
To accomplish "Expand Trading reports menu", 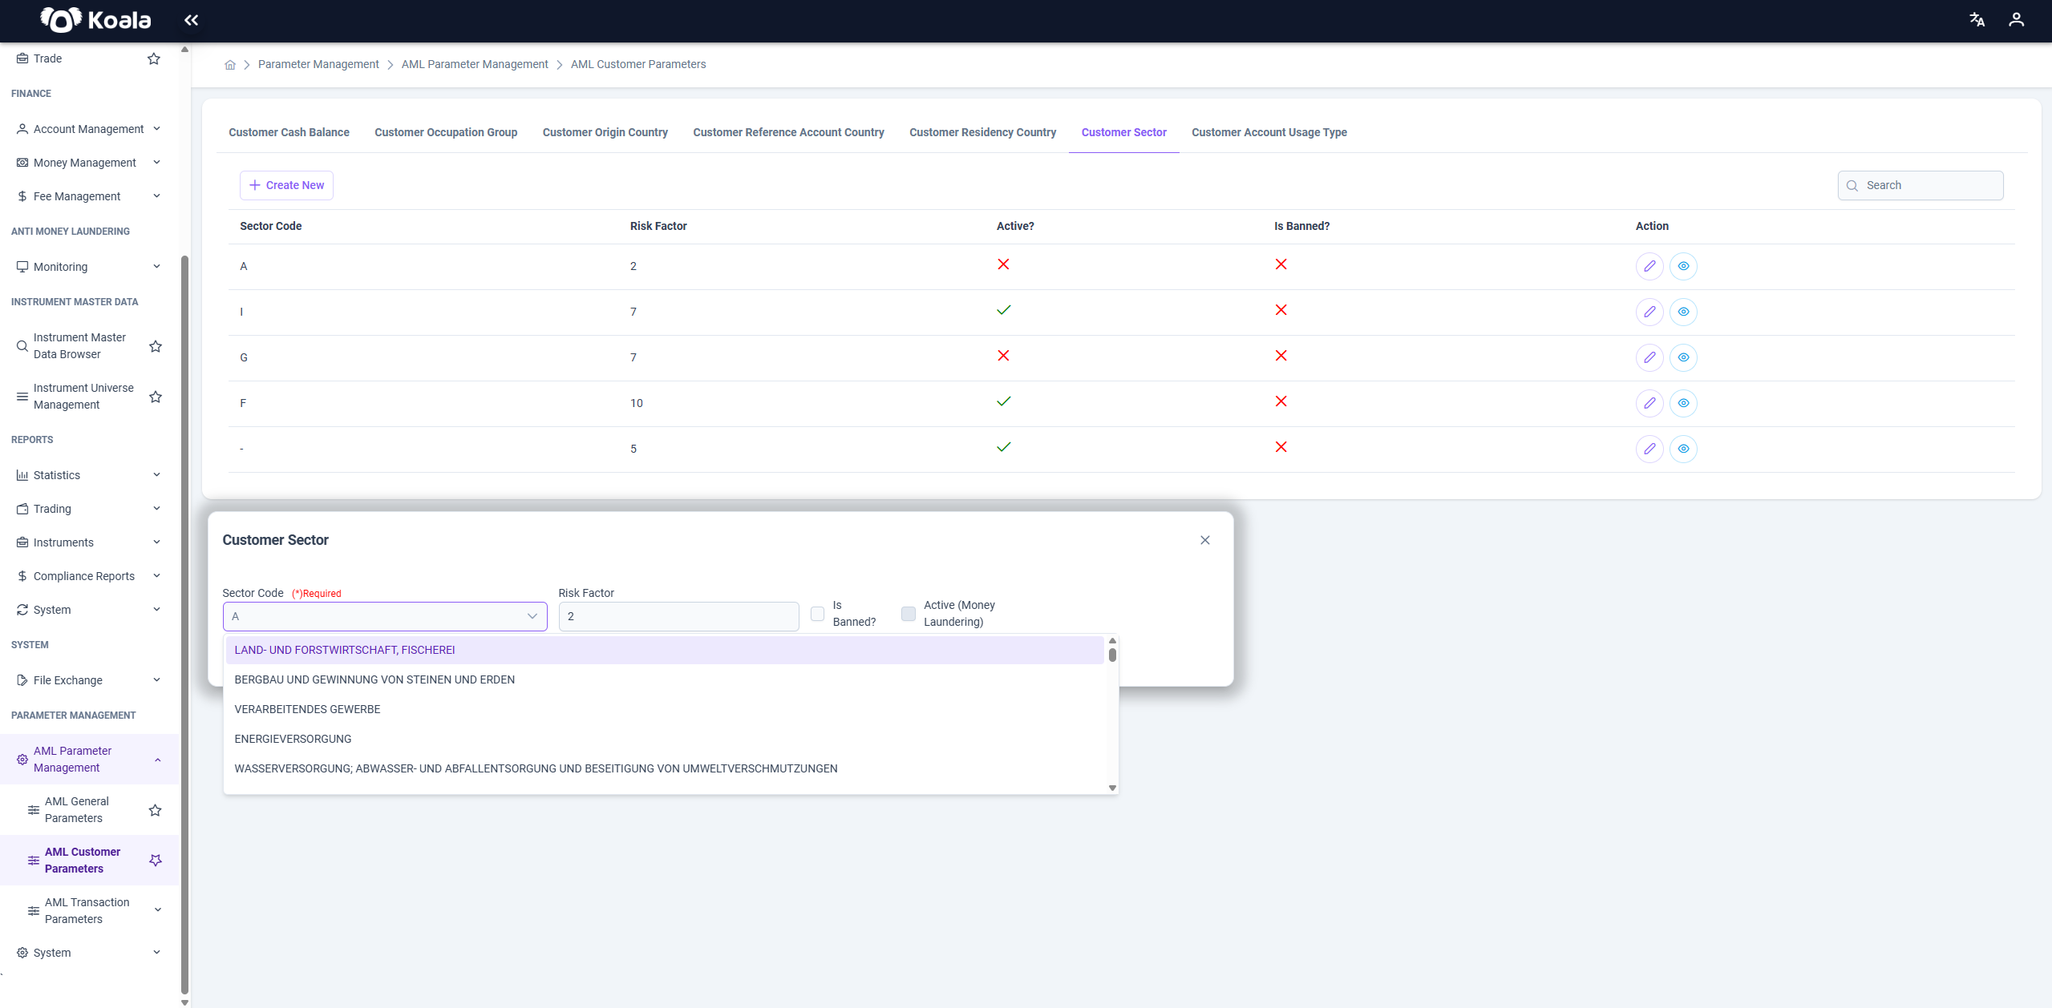I will [x=89, y=509].
